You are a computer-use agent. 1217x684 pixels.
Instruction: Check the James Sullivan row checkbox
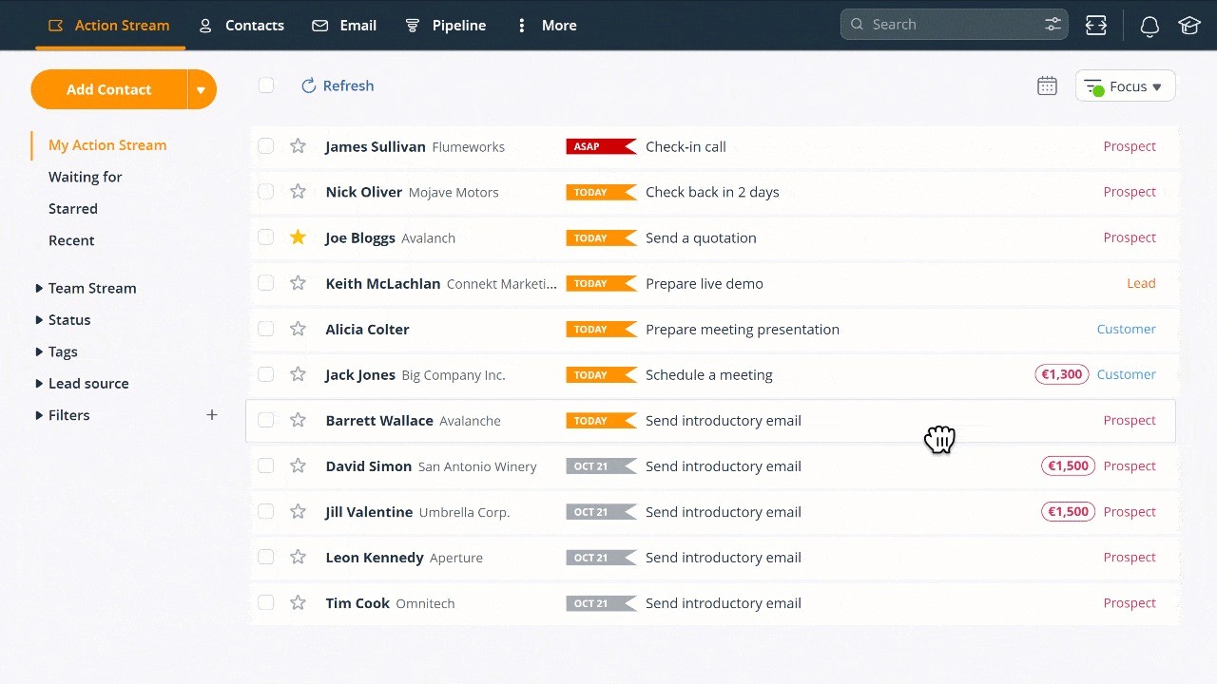click(266, 146)
